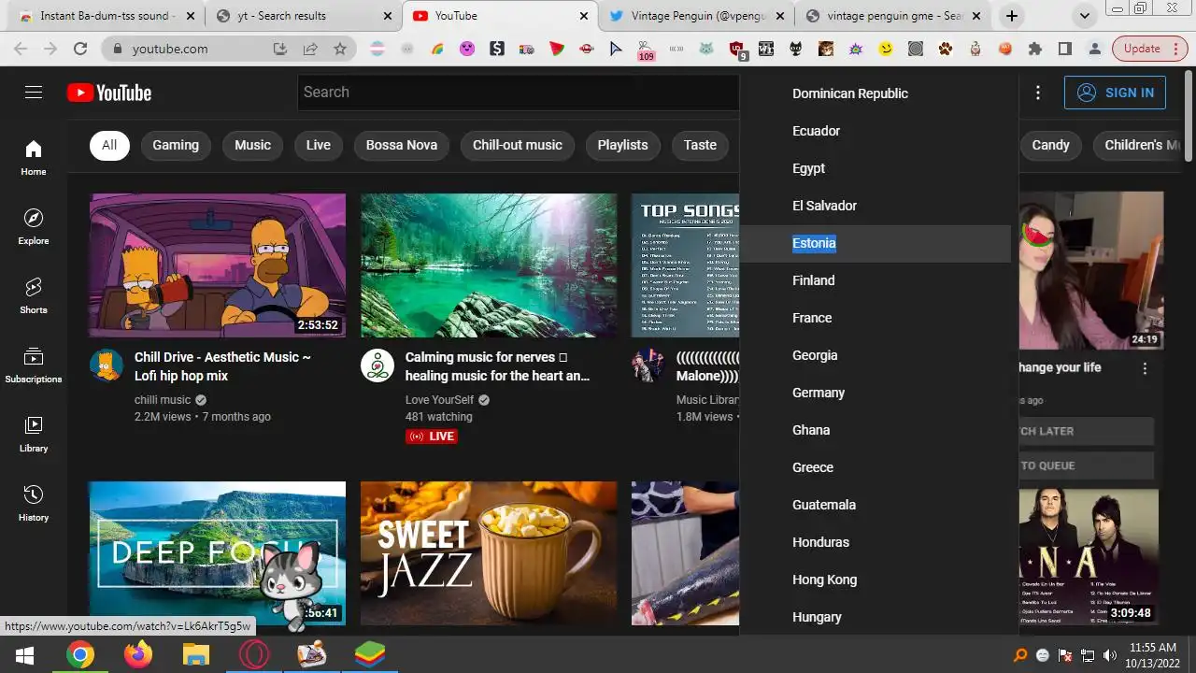1196x673 pixels.
Task: Choose Hungary from the location list
Action: tap(876, 617)
